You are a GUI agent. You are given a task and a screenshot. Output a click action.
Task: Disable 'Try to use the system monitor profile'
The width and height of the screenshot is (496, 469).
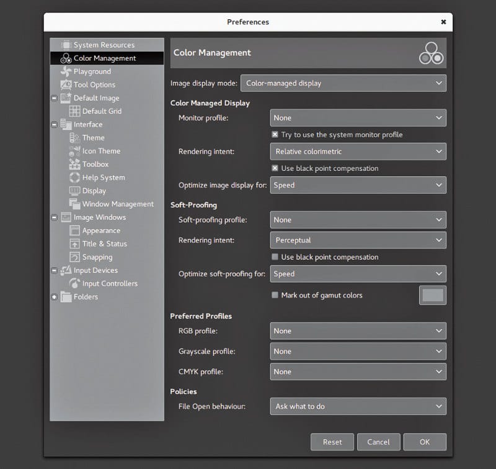tap(275, 135)
